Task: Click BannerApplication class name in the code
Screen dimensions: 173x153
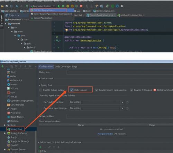Action: click(x=91, y=40)
